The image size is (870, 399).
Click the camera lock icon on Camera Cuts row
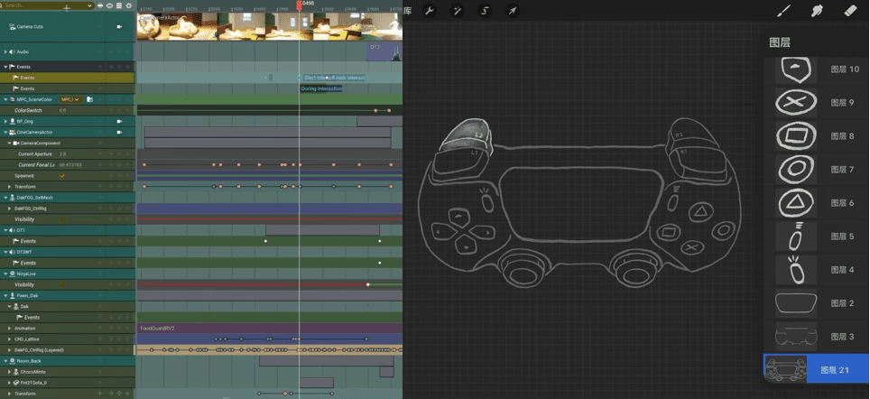point(119,27)
